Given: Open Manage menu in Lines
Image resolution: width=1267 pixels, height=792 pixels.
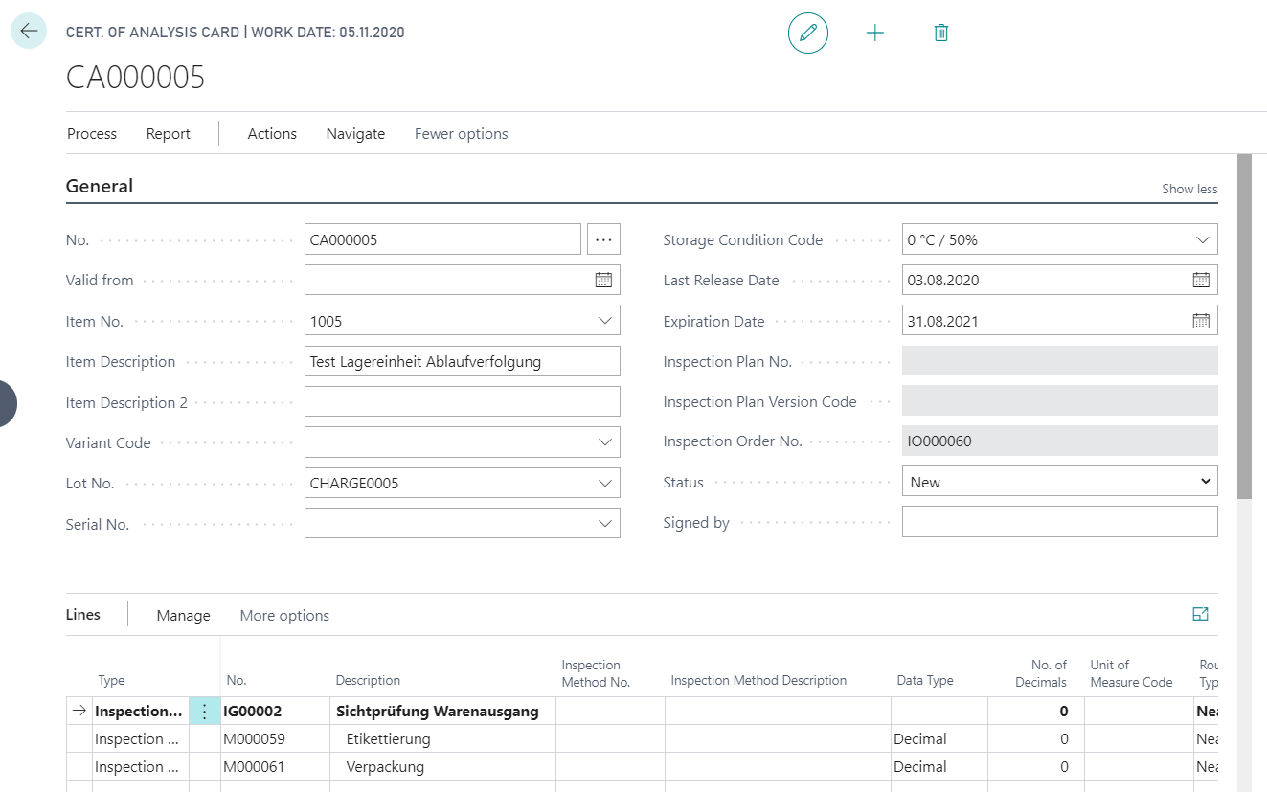Looking at the screenshot, I should click(x=183, y=616).
